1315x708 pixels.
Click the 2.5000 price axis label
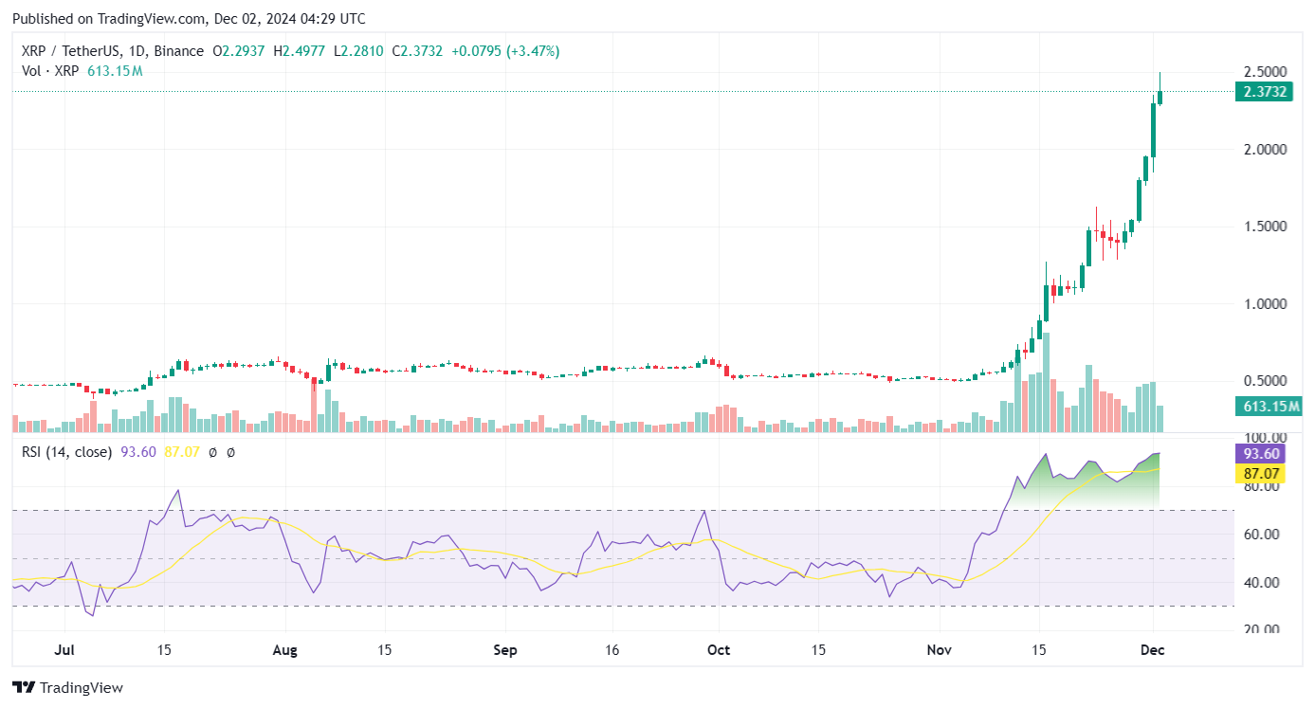(x=1264, y=73)
